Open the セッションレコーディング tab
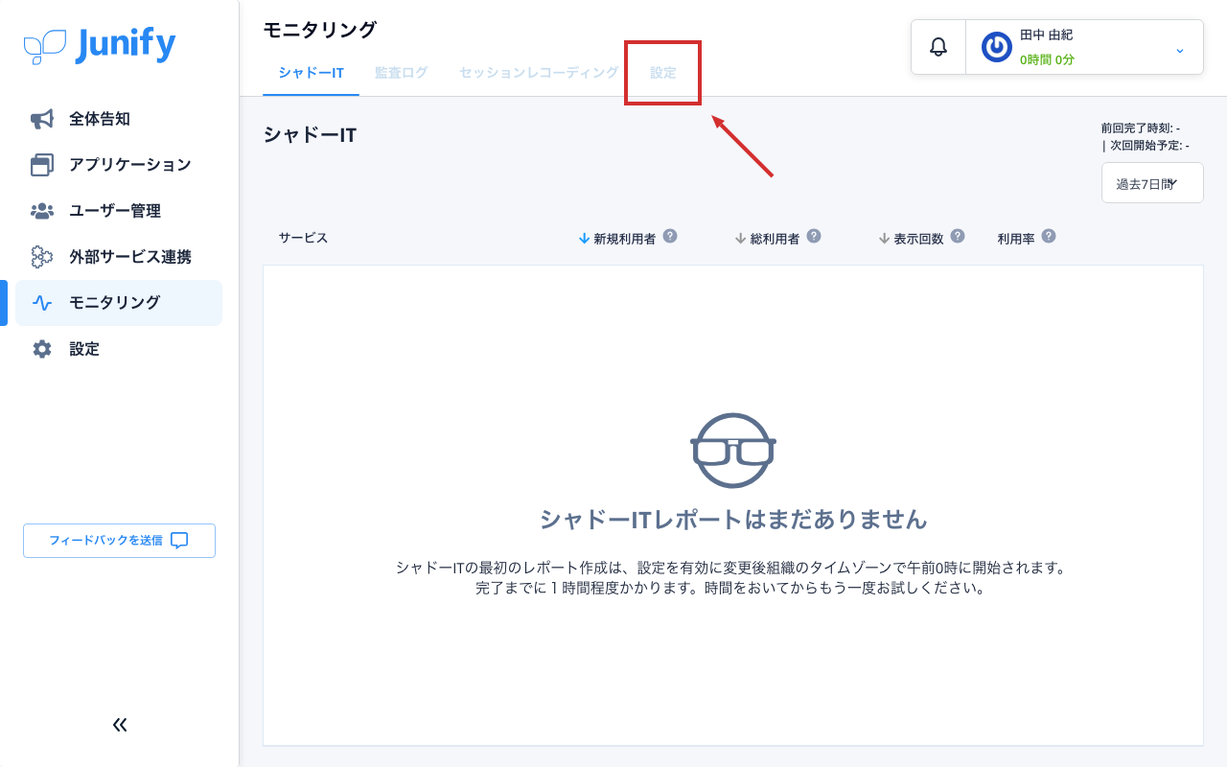Viewport: 1227px width, 767px height. coord(539,73)
